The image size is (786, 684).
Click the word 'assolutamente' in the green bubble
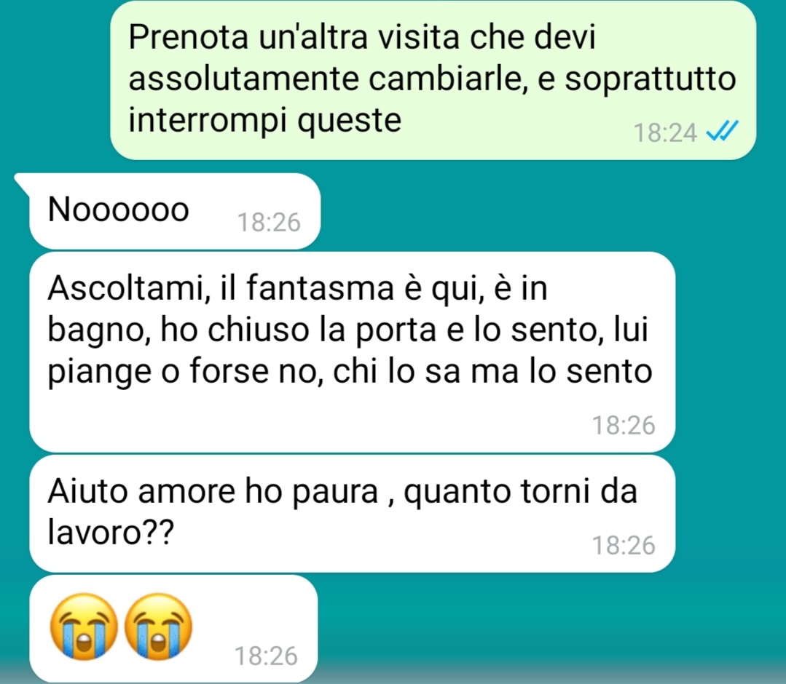243,79
